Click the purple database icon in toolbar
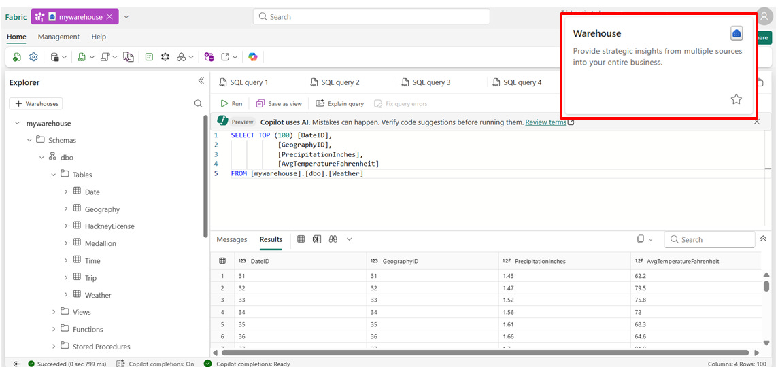Image resolution: width=778 pixels, height=367 pixels. pyautogui.click(x=209, y=57)
